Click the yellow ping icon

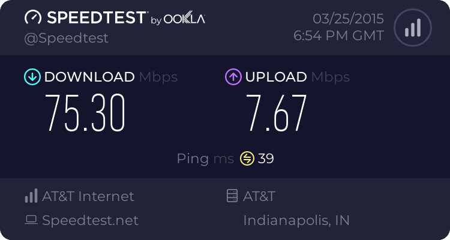(x=247, y=158)
